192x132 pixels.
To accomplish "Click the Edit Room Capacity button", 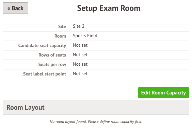I will [x=163, y=93].
